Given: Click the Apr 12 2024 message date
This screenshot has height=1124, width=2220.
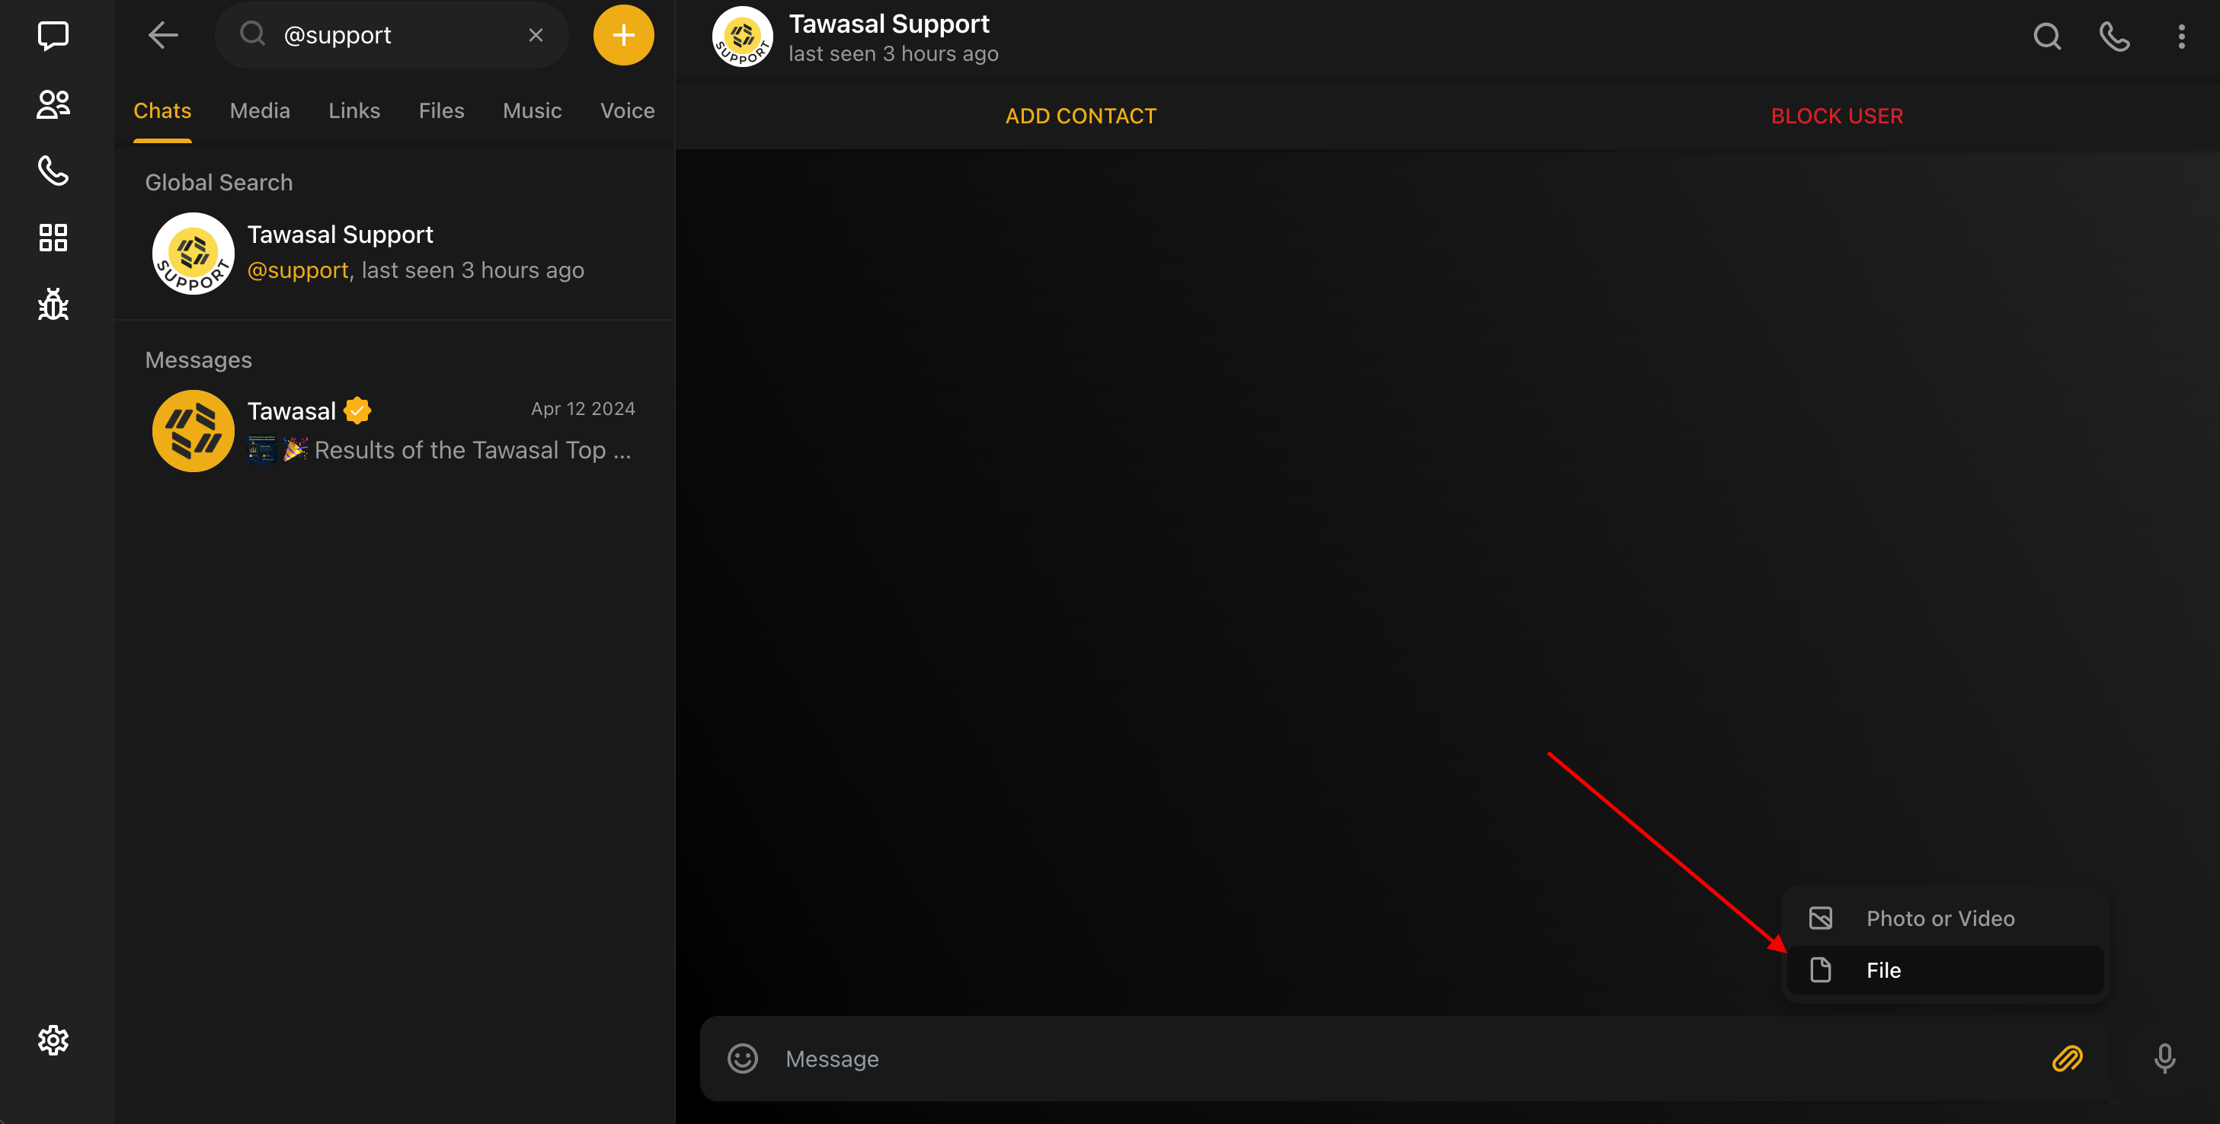Looking at the screenshot, I should 584,409.
